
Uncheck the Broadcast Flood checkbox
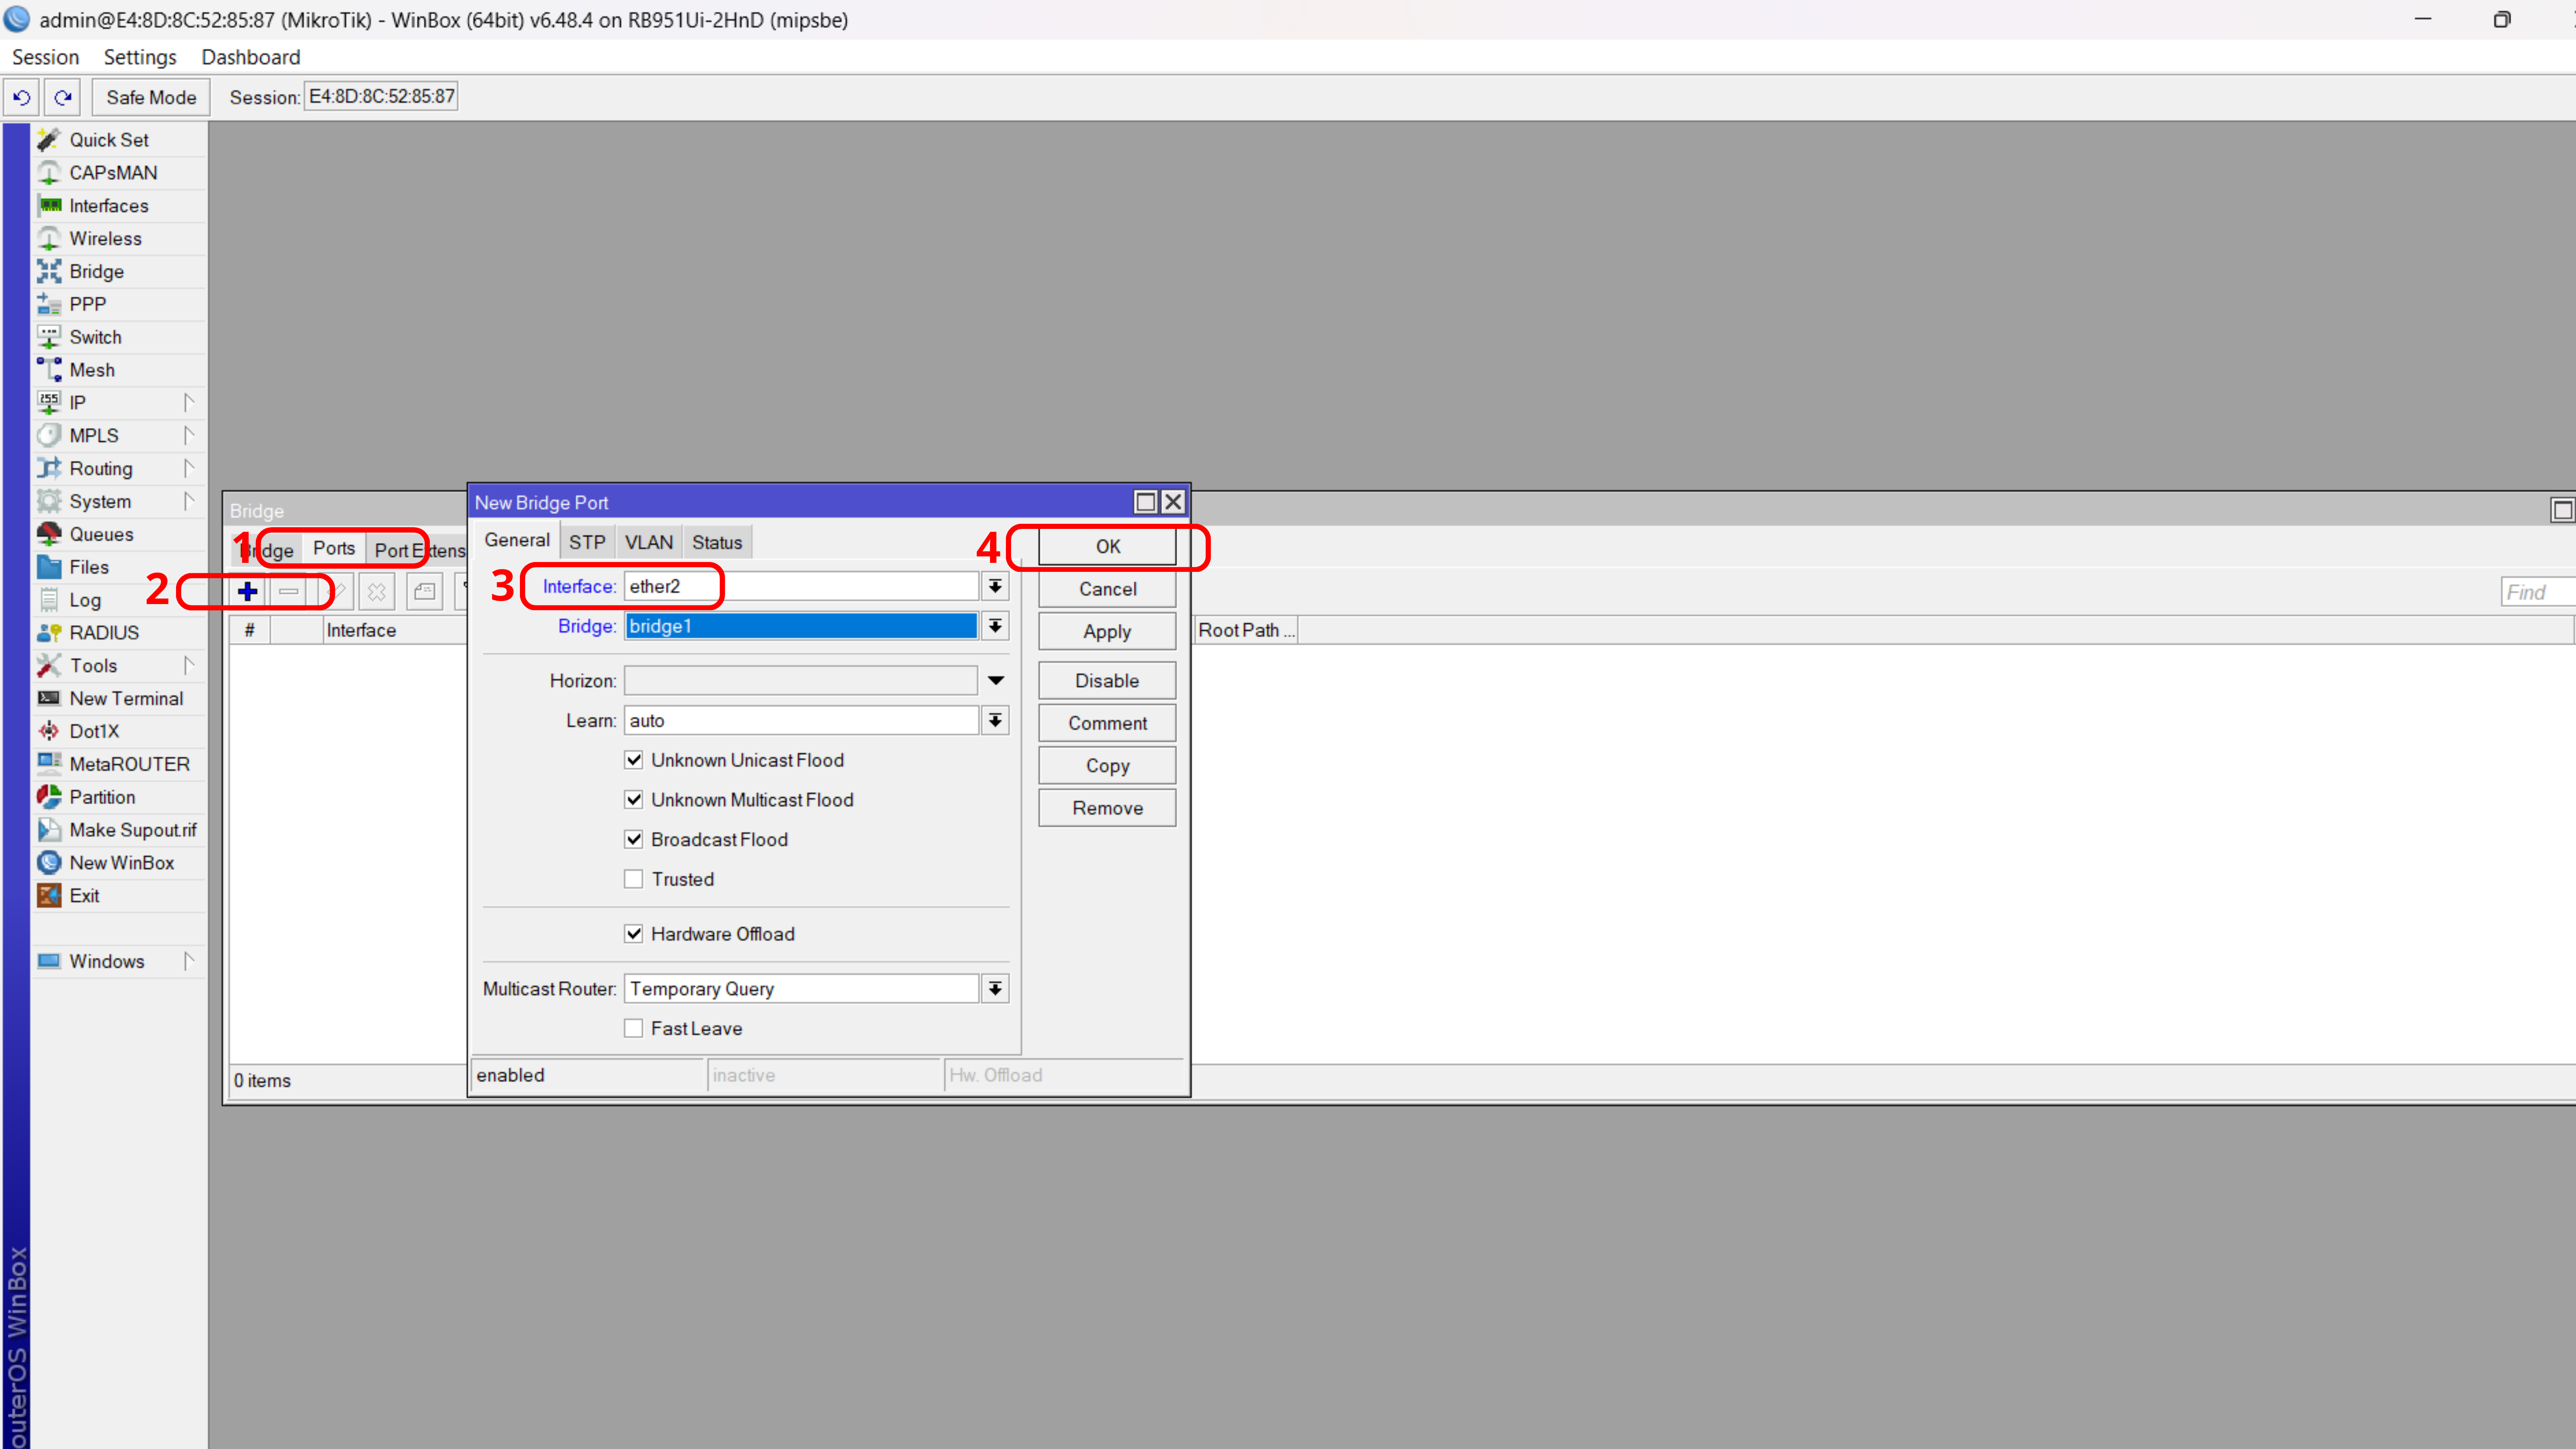pos(634,840)
